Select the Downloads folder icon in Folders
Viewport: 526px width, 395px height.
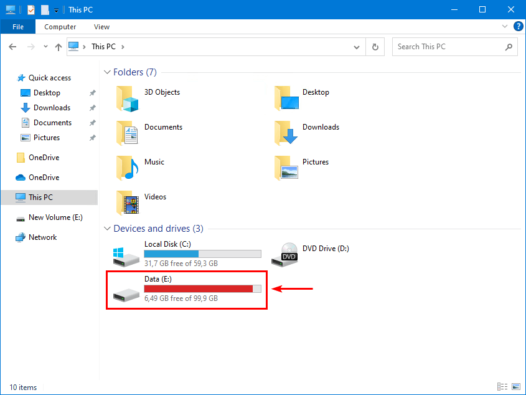coord(286,133)
